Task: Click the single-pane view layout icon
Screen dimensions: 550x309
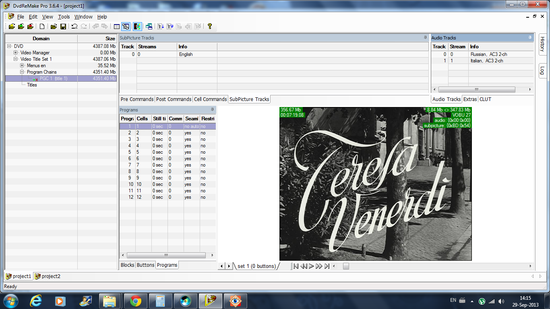Action: click(117, 27)
